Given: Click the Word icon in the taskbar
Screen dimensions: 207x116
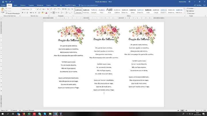Looking at the screenshot, I should pos(55,114).
